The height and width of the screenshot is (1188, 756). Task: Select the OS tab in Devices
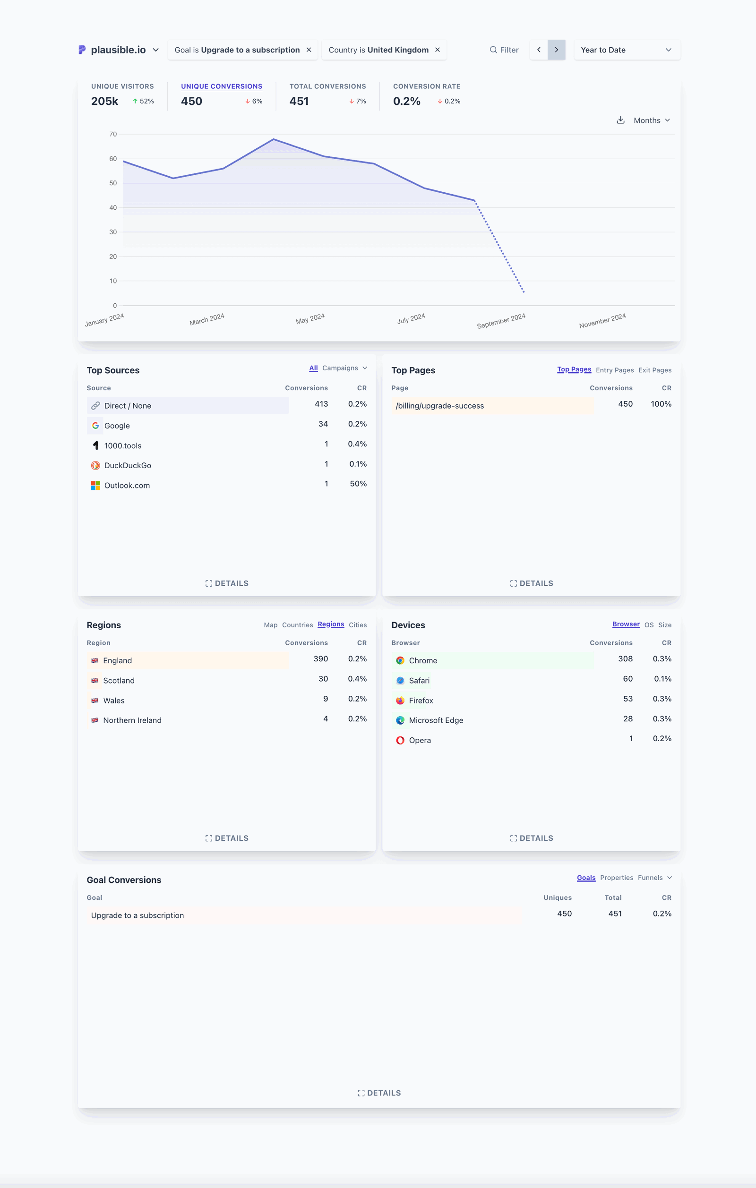click(x=648, y=624)
